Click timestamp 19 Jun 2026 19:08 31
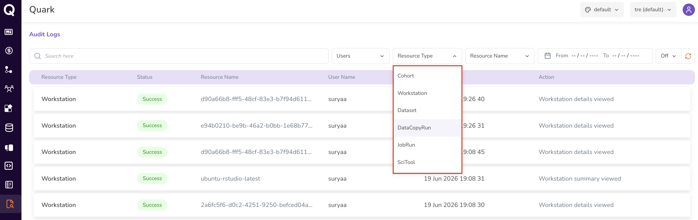Screen dimensions: 698x220 pos(454,179)
